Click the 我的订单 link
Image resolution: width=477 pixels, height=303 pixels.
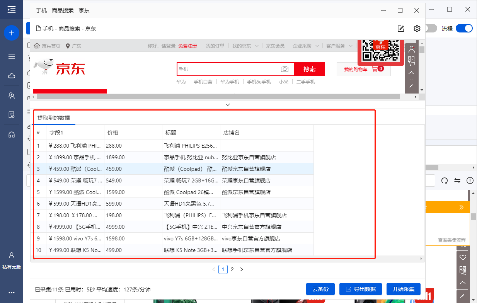pos(215,46)
